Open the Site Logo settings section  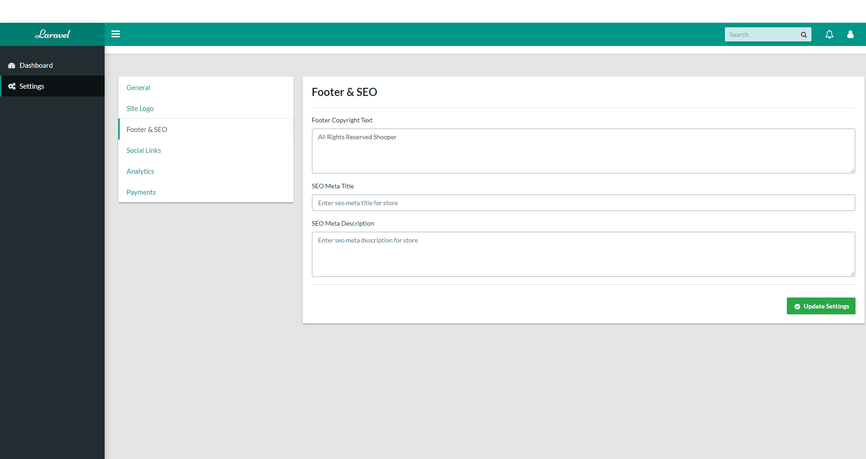pyautogui.click(x=140, y=108)
